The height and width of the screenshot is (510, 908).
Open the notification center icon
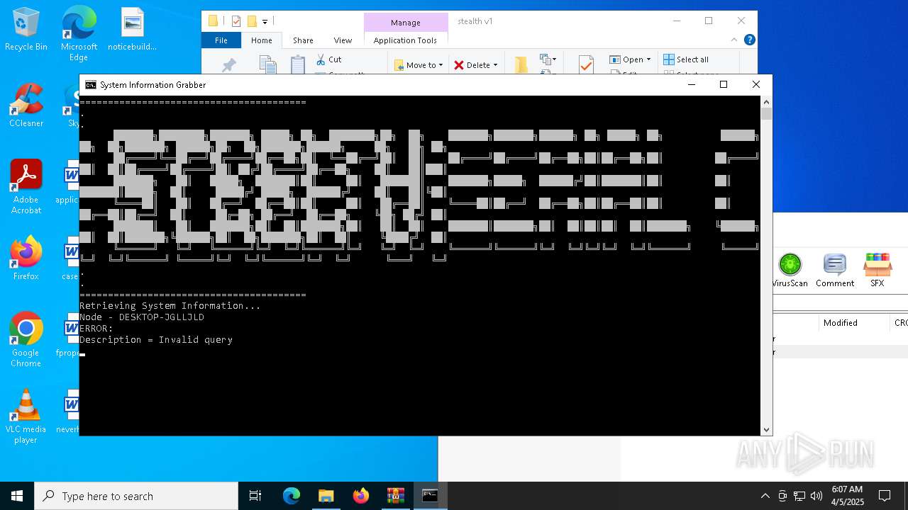point(885,496)
